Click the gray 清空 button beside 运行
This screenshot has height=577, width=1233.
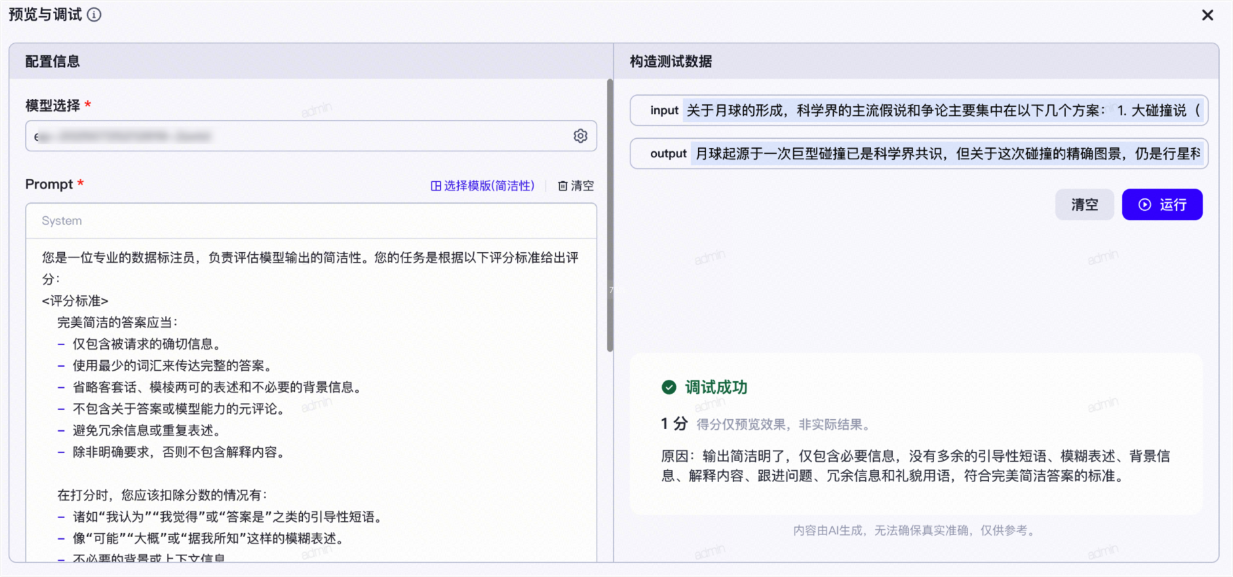pos(1084,204)
